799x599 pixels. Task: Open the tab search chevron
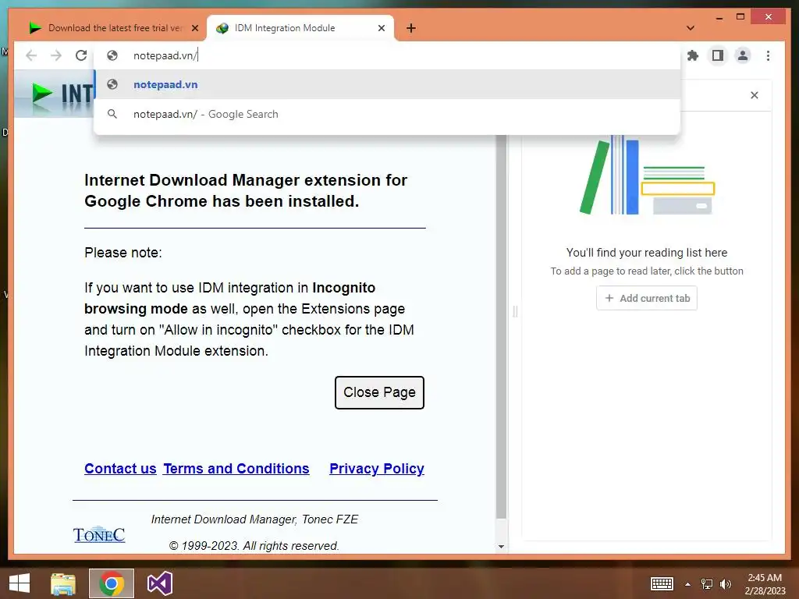click(691, 28)
